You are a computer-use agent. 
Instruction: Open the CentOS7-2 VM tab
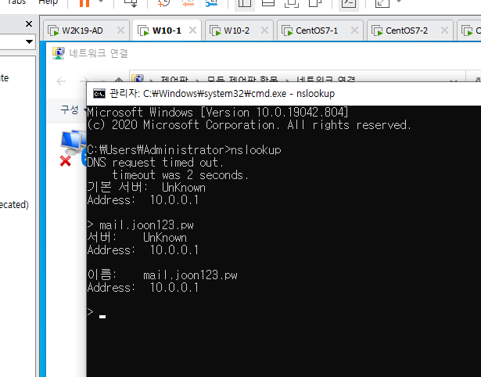click(x=410, y=31)
